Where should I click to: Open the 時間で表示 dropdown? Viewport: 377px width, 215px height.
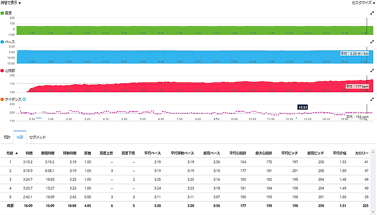coord(11,3)
